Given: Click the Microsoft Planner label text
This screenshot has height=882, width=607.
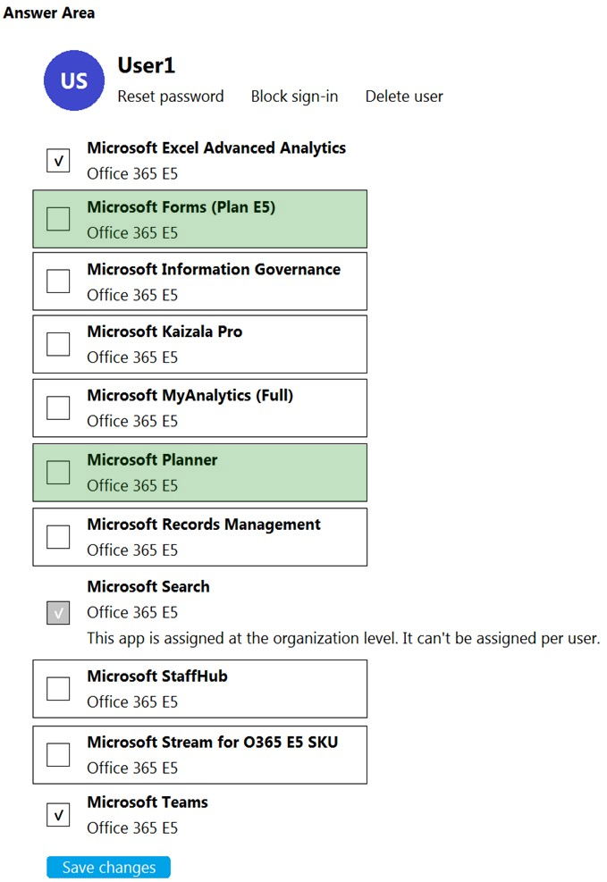Looking at the screenshot, I should click(152, 459).
